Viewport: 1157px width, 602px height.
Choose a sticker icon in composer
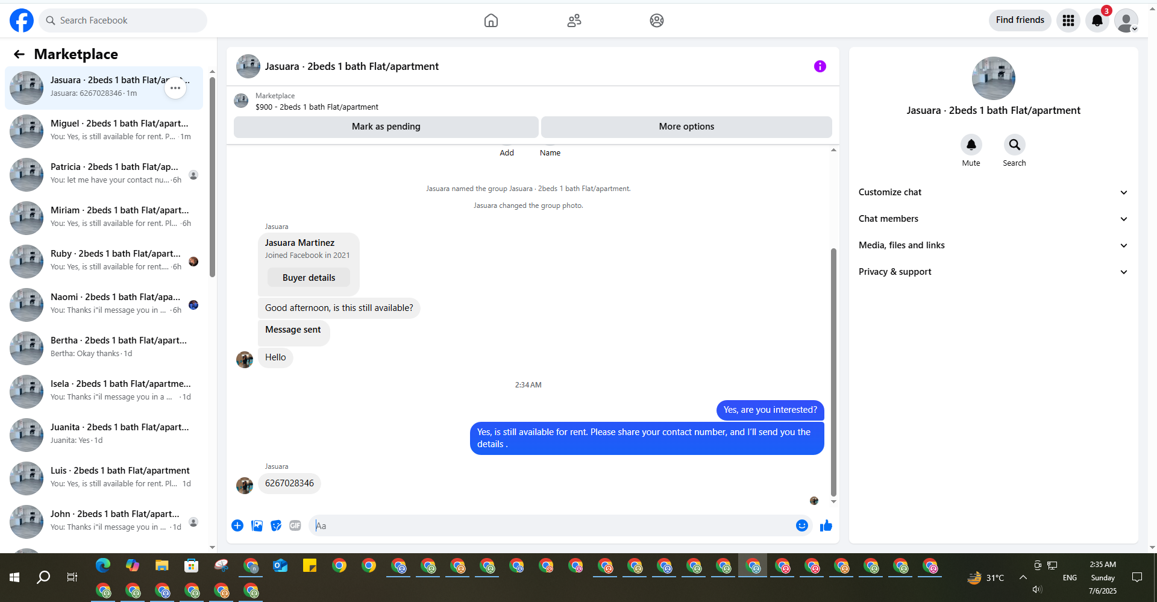coord(276,525)
